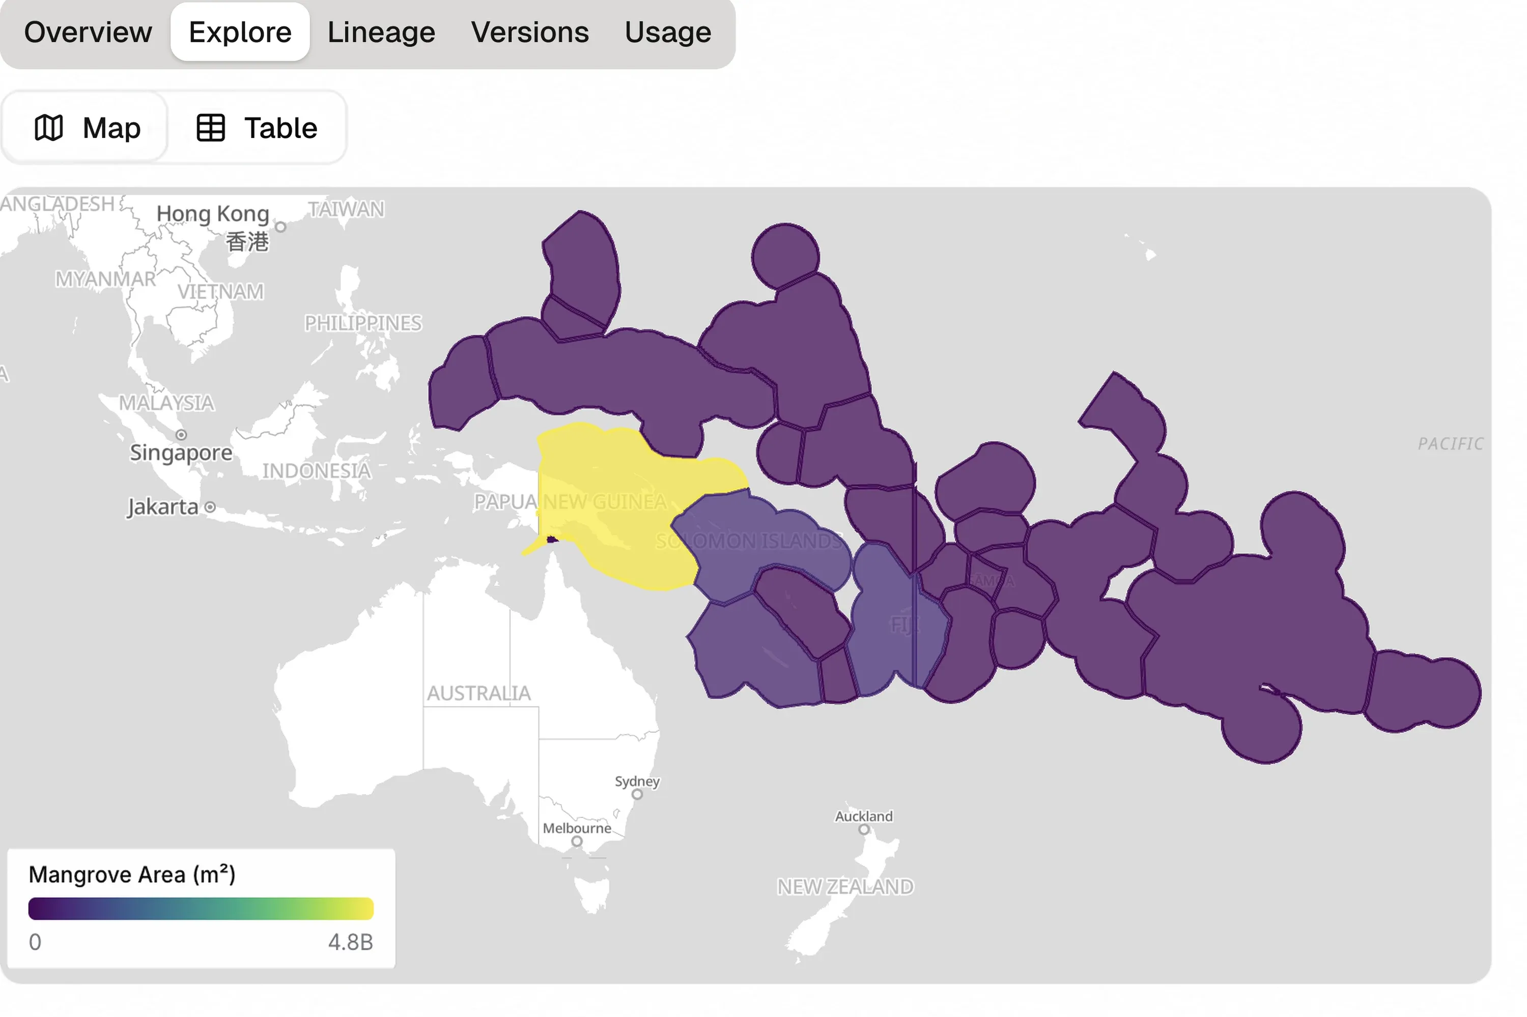The width and height of the screenshot is (1527, 1017).
Task: Click the TAIWAN map label
Action: click(346, 209)
